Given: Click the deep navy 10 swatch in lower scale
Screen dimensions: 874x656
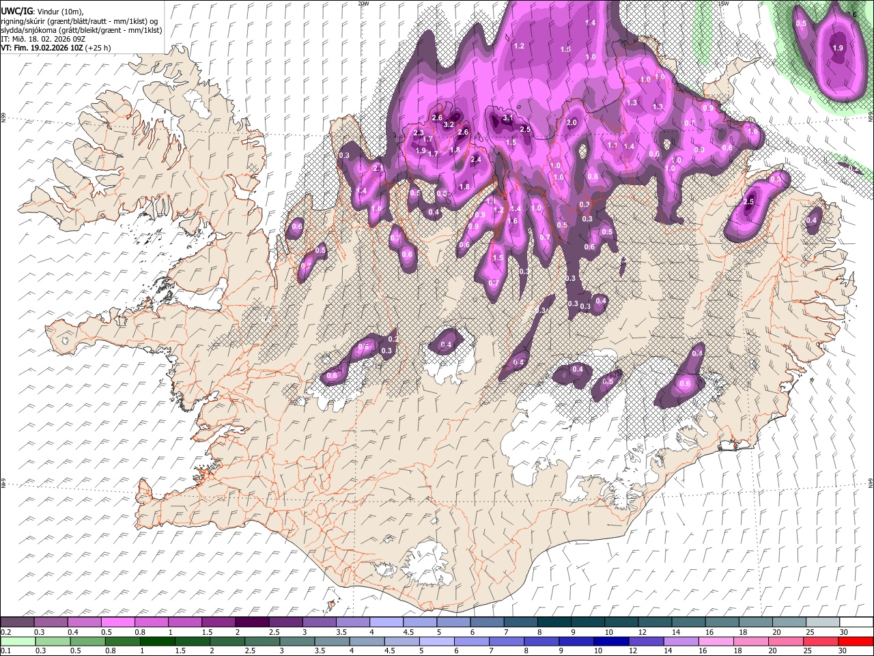Looking at the screenshot, I should 610,642.
